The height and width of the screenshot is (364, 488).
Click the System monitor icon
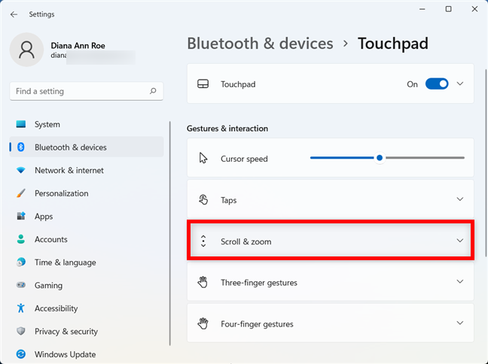(21, 124)
